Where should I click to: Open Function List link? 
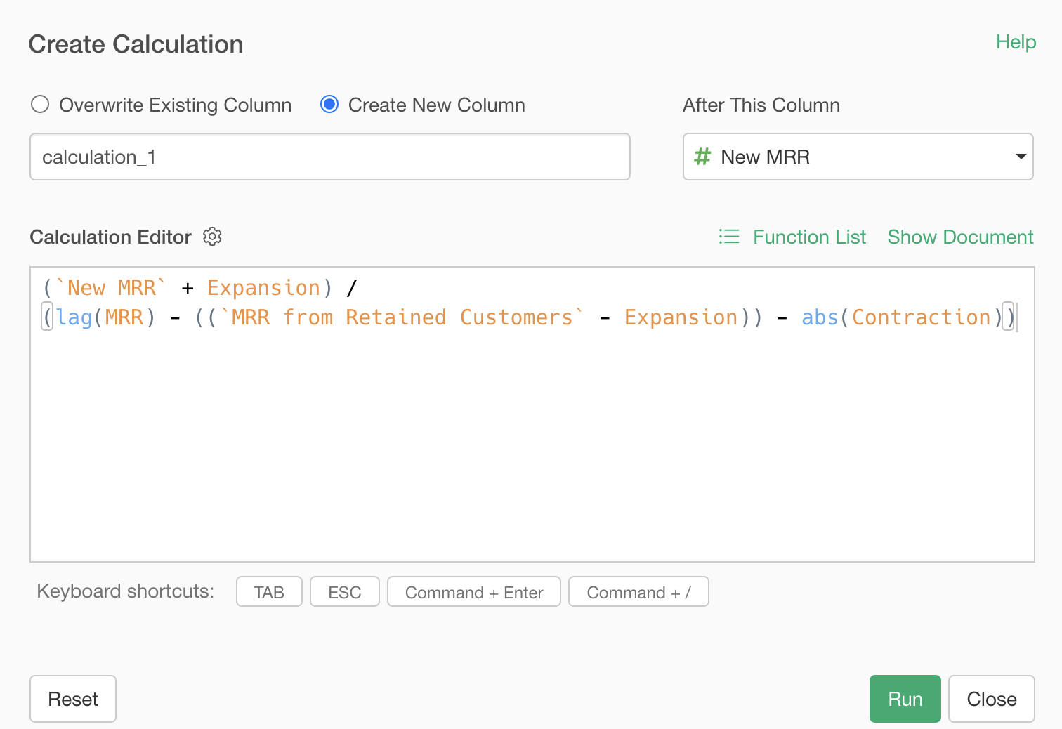pos(809,237)
